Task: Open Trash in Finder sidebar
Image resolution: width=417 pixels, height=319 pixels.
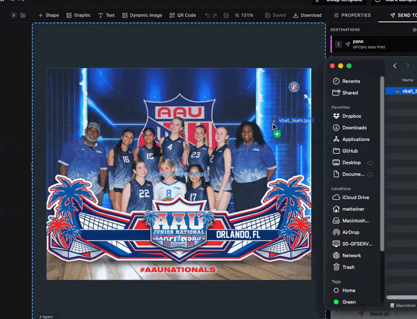Action: (344, 267)
